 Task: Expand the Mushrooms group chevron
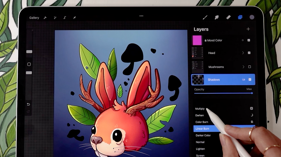(x=243, y=67)
